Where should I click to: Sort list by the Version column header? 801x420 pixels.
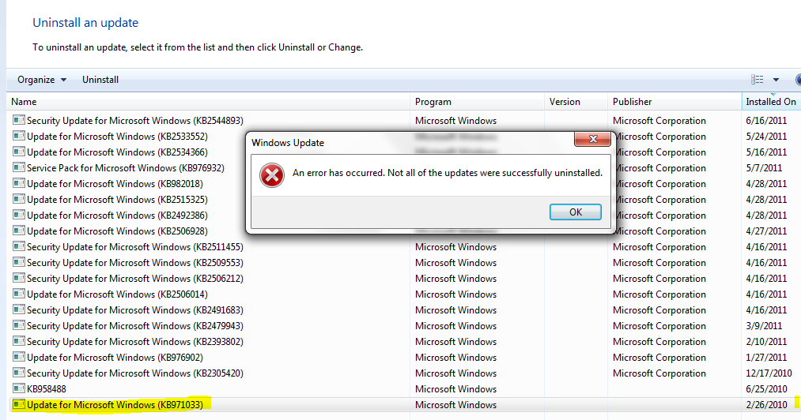(x=576, y=102)
